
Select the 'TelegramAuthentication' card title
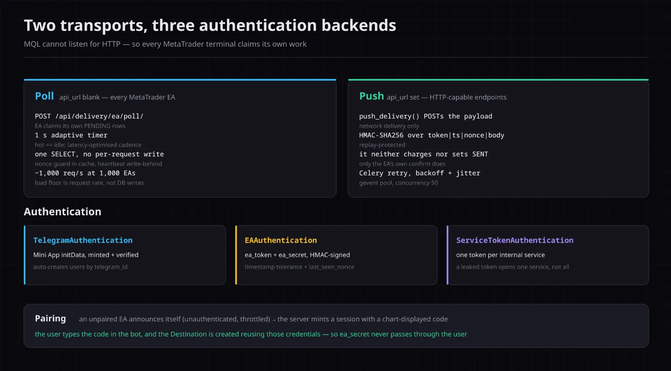point(83,240)
